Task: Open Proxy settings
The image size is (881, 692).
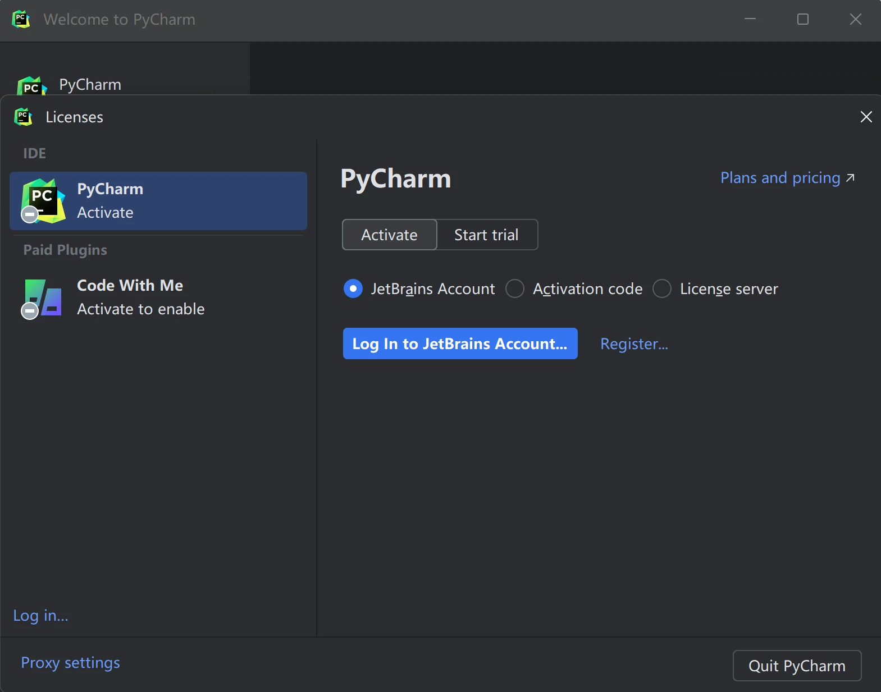Action: 70,663
